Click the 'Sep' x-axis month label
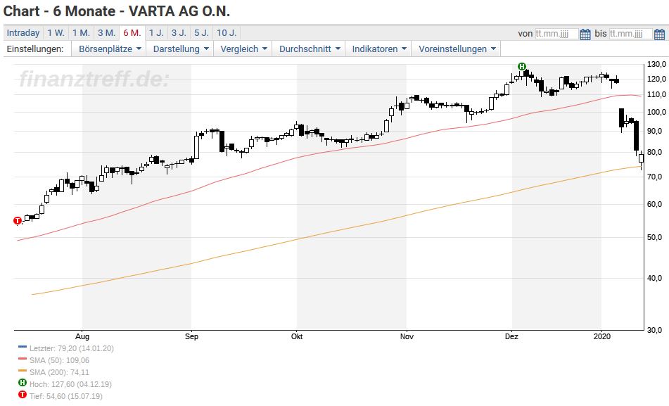The image size is (669, 406). coord(191,336)
